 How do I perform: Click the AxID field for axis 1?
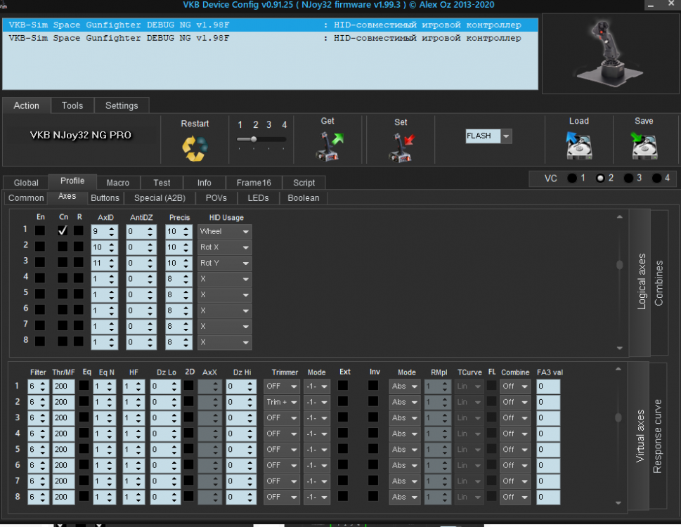click(99, 231)
